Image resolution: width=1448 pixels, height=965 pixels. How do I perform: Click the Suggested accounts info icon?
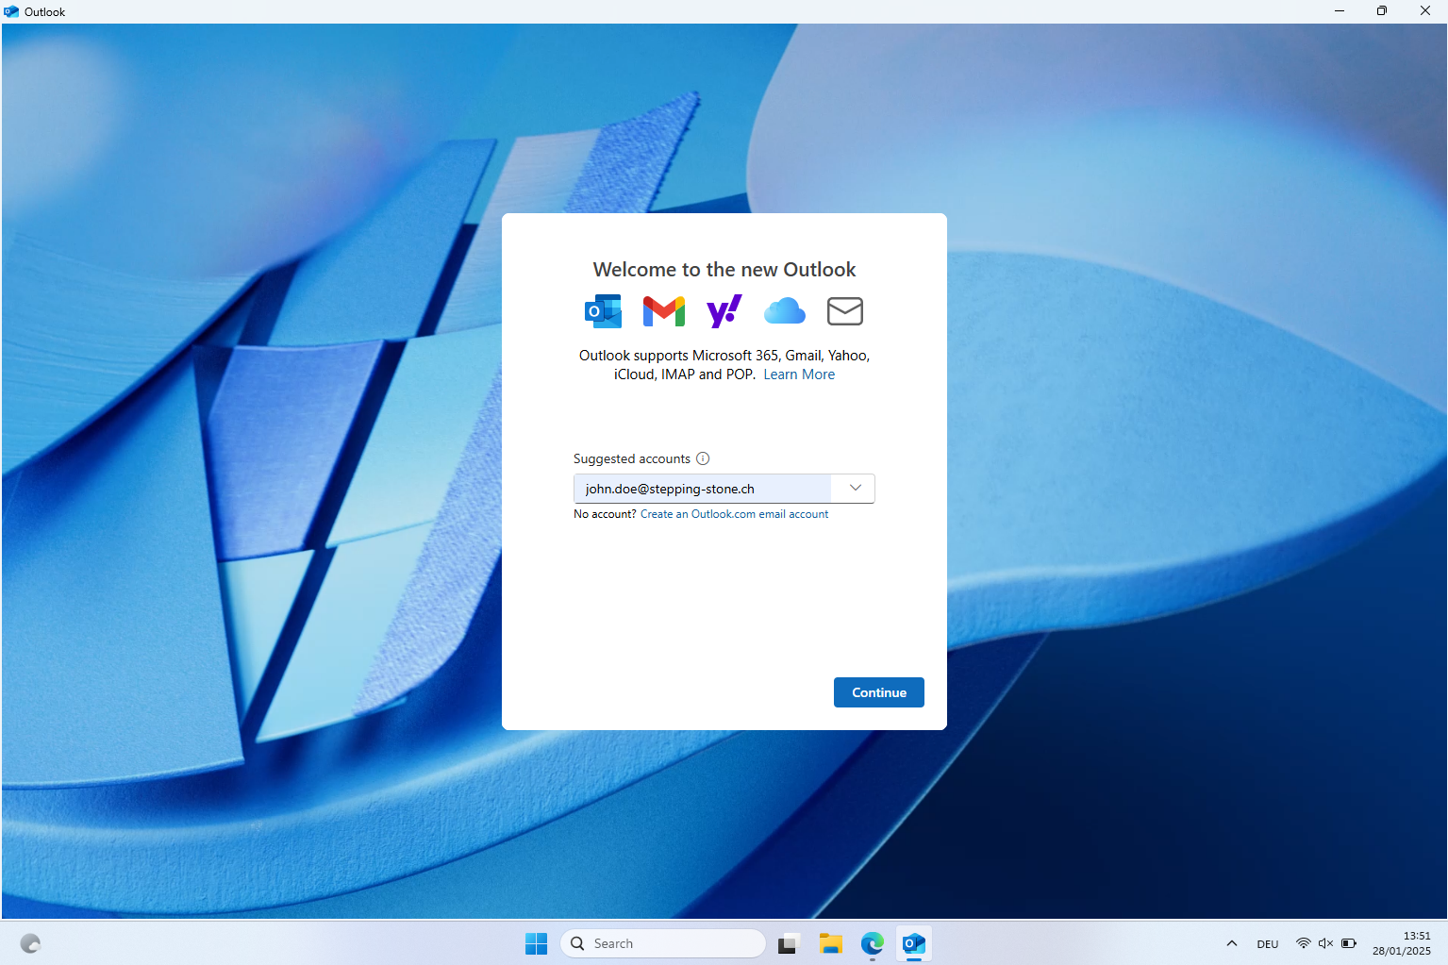703,458
